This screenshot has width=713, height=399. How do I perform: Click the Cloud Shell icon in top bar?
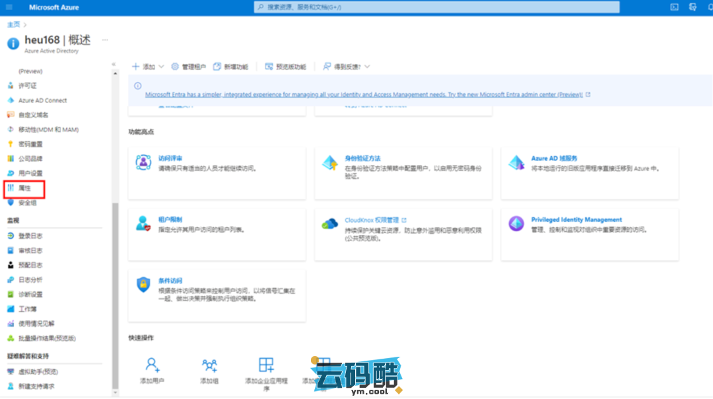coord(675,7)
